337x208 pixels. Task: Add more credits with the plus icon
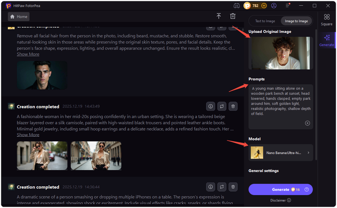[x=264, y=6]
